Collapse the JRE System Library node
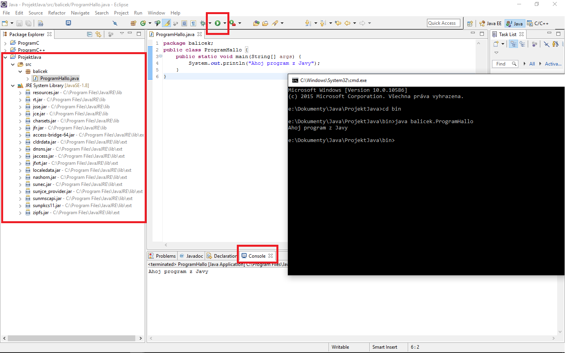565x353 pixels. click(13, 85)
